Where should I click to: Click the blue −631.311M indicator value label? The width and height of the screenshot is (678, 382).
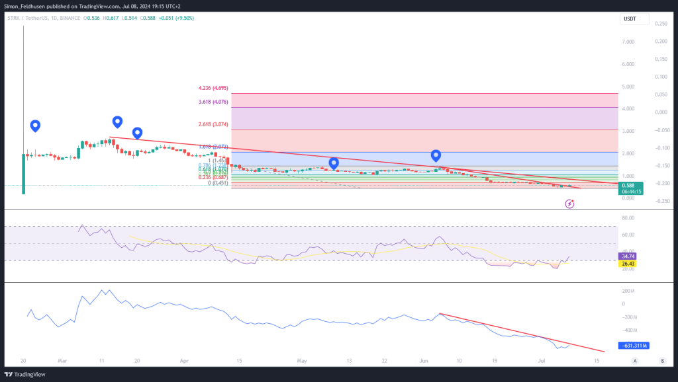tap(634, 346)
